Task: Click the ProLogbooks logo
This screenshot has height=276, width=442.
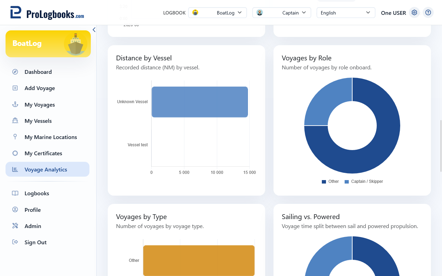Action: (x=47, y=13)
